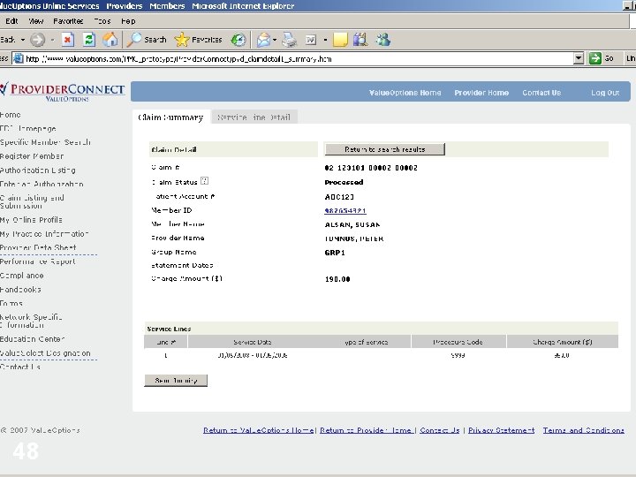Click the Research book icon
The height and width of the screenshot is (477, 636).
[x=360, y=40]
